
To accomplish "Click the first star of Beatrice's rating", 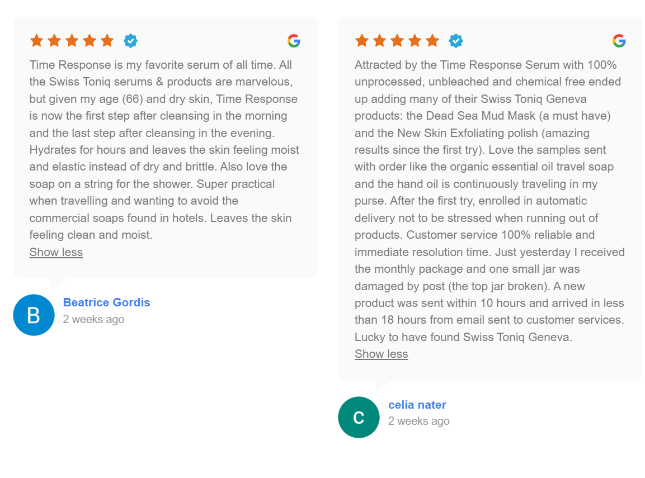I will (36, 41).
